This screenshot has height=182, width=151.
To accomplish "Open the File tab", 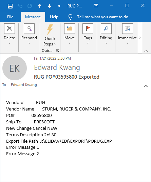I will point(10,17).
